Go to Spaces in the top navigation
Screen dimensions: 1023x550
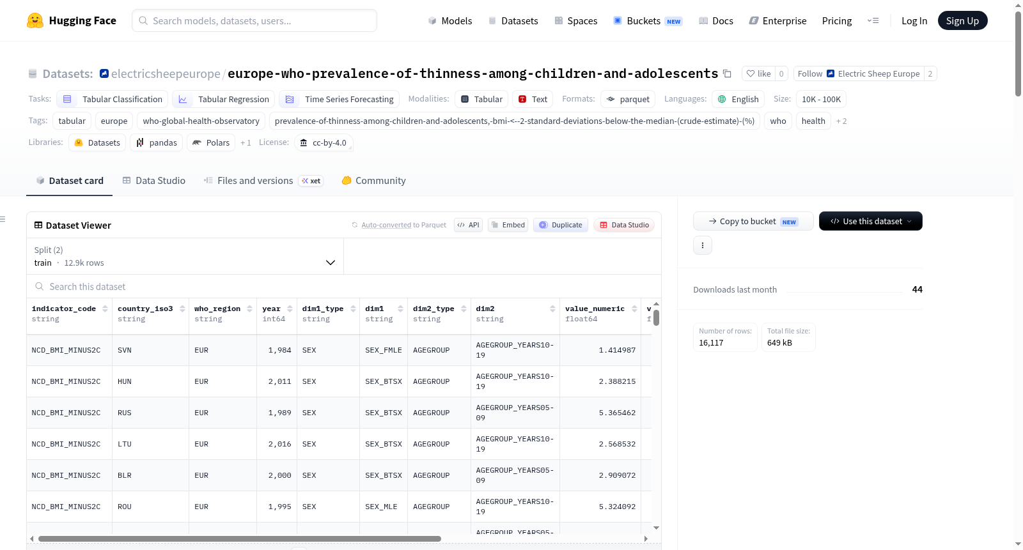tap(576, 20)
